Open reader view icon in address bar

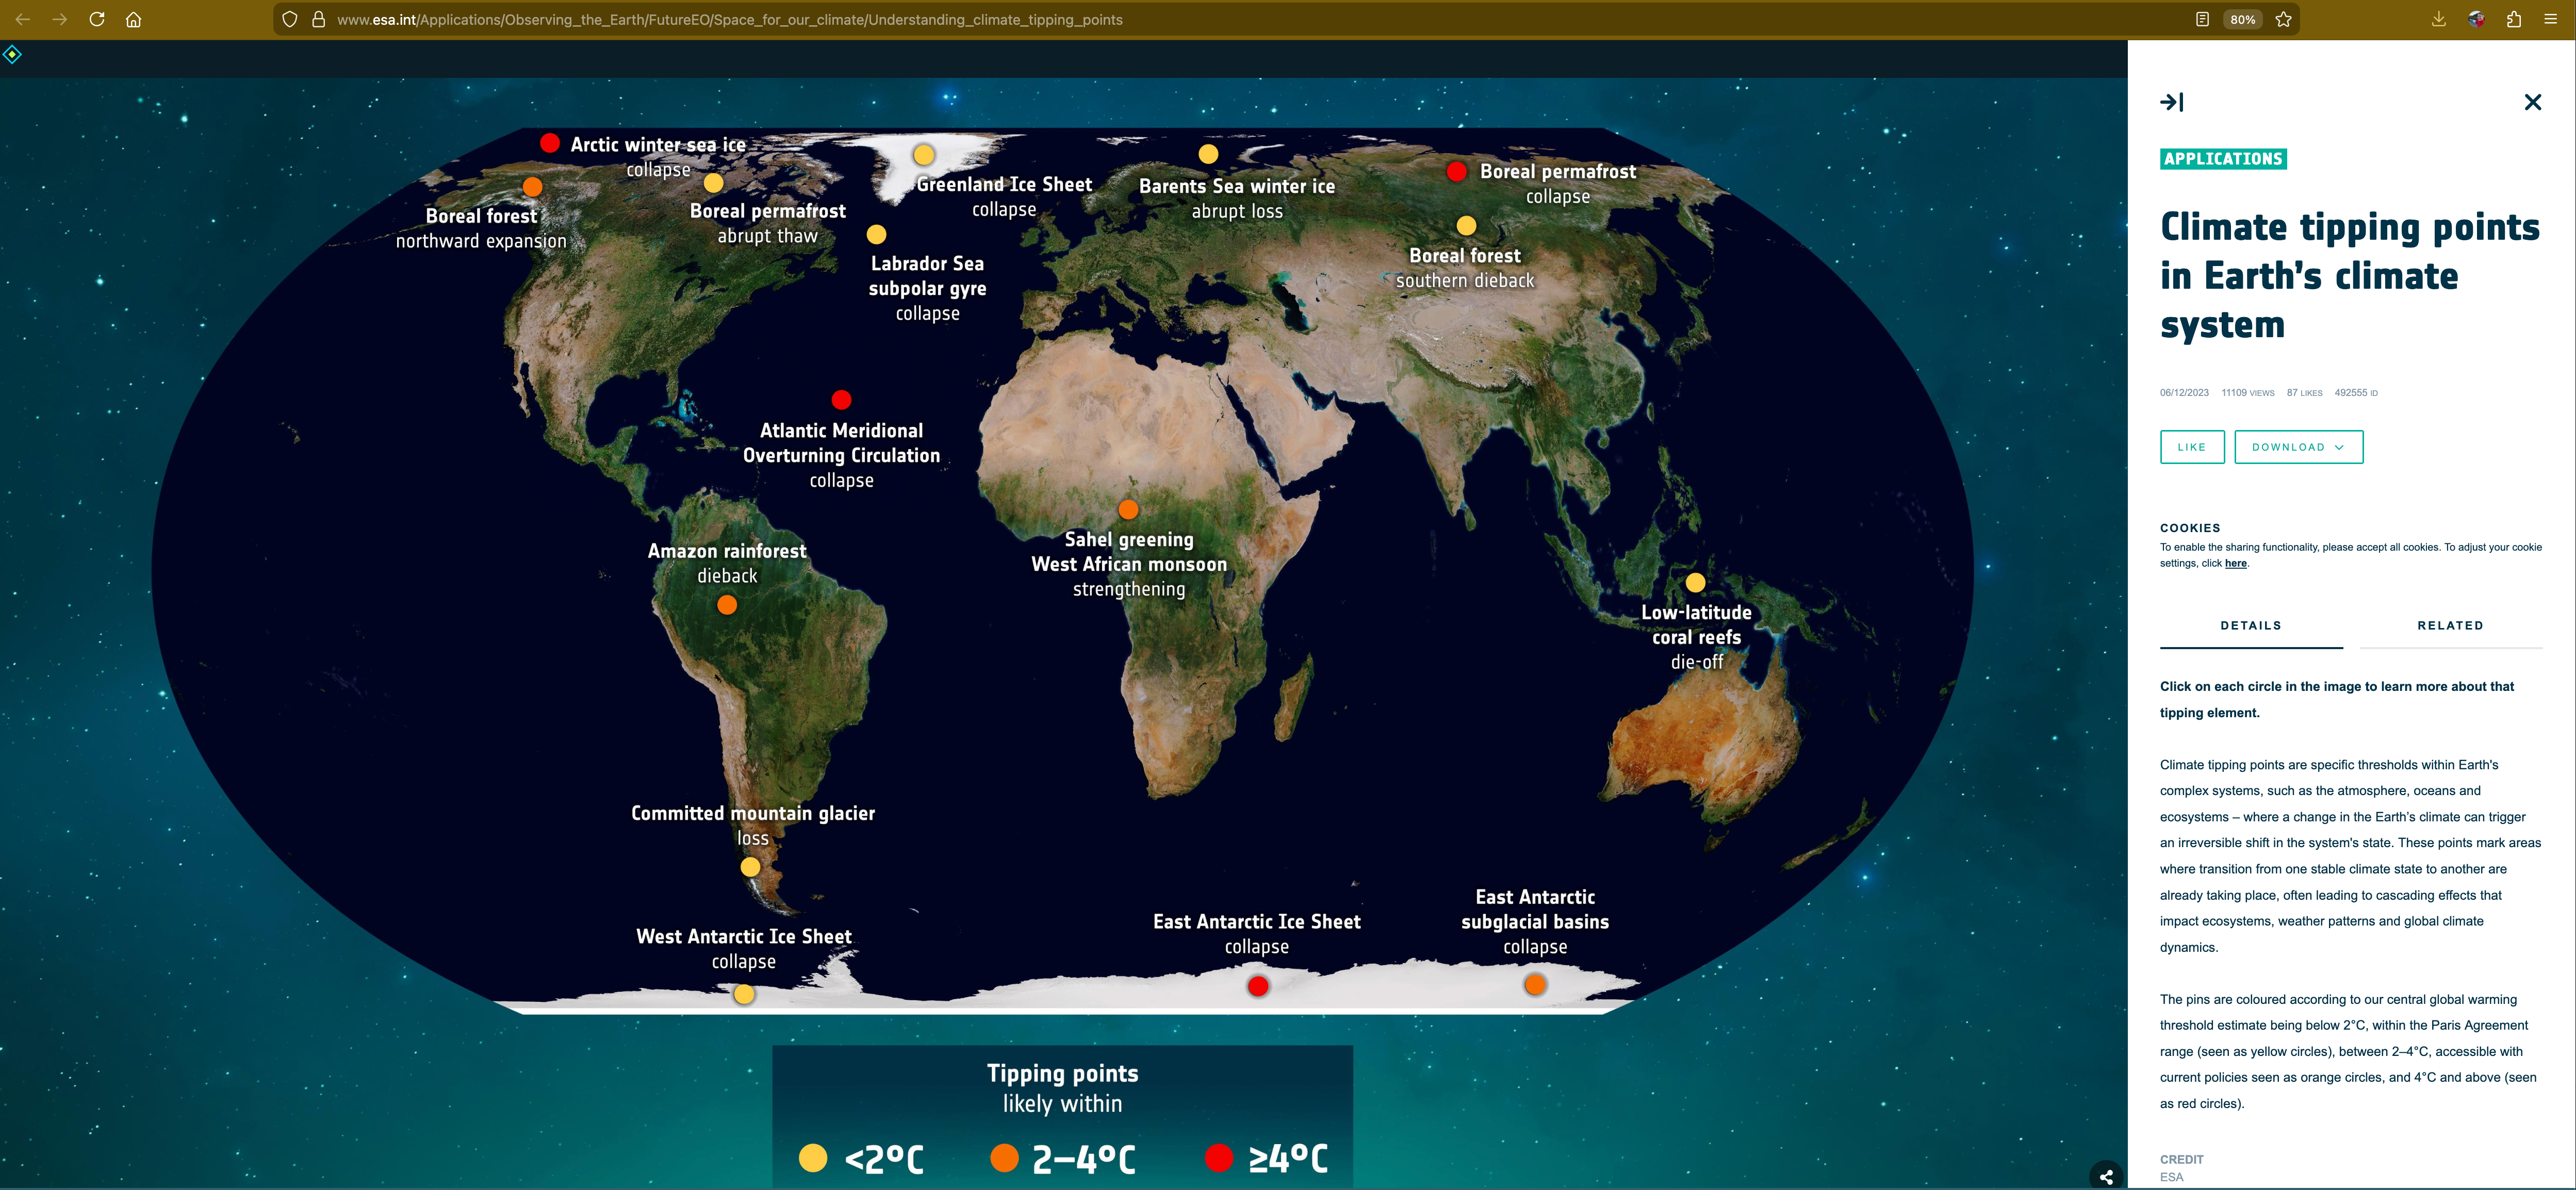(2201, 19)
